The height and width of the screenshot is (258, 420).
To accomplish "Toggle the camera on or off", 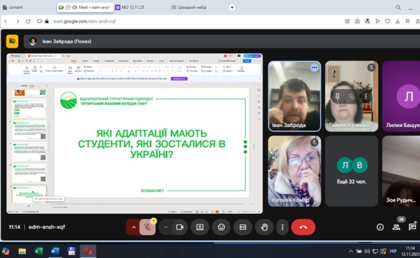I will [x=180, y=227].
